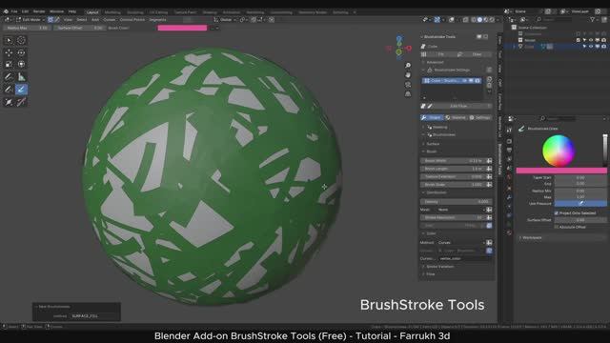Open the Tool tab in Properties editor
The width and height of the screenshot is (610, 343).
[x=509, y=131]
